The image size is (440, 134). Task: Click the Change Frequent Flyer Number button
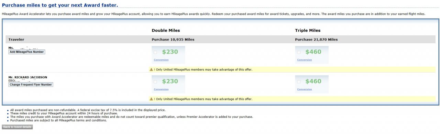[31, 85]
